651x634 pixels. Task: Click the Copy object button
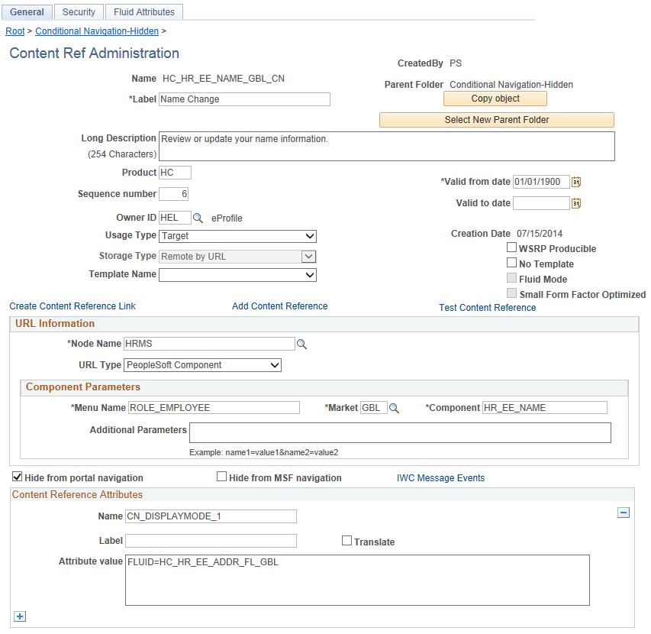click(x=495, y=99)
